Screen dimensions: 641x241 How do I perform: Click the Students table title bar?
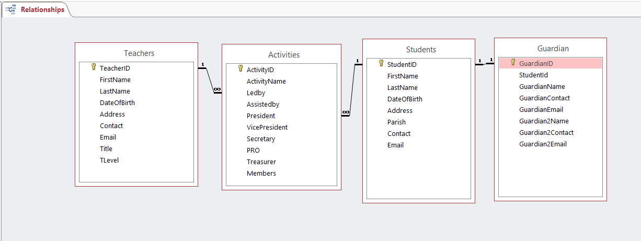coord(421,50)
